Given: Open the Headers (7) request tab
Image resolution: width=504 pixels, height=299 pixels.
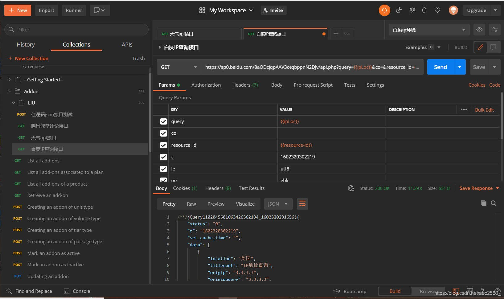Looking at the screenshot, I should click(245, 85).
